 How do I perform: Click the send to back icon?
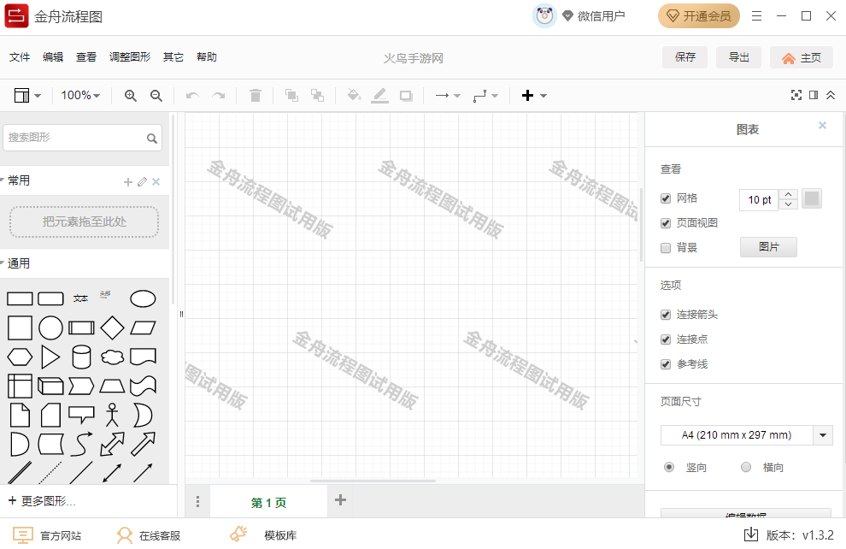pyautogui.click(x=317, y=96)
